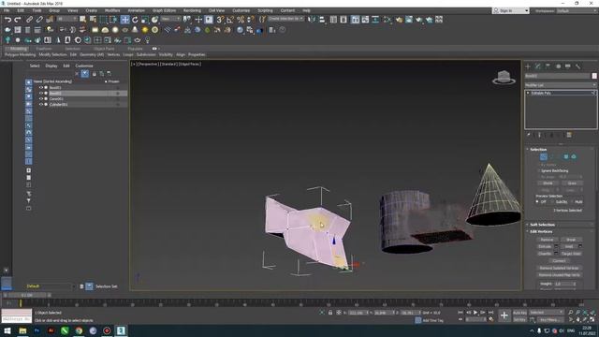This screenshot has height=337, width=599.
Task: Enable Ignore Backfacing checkbox
Action: [539, 170]
